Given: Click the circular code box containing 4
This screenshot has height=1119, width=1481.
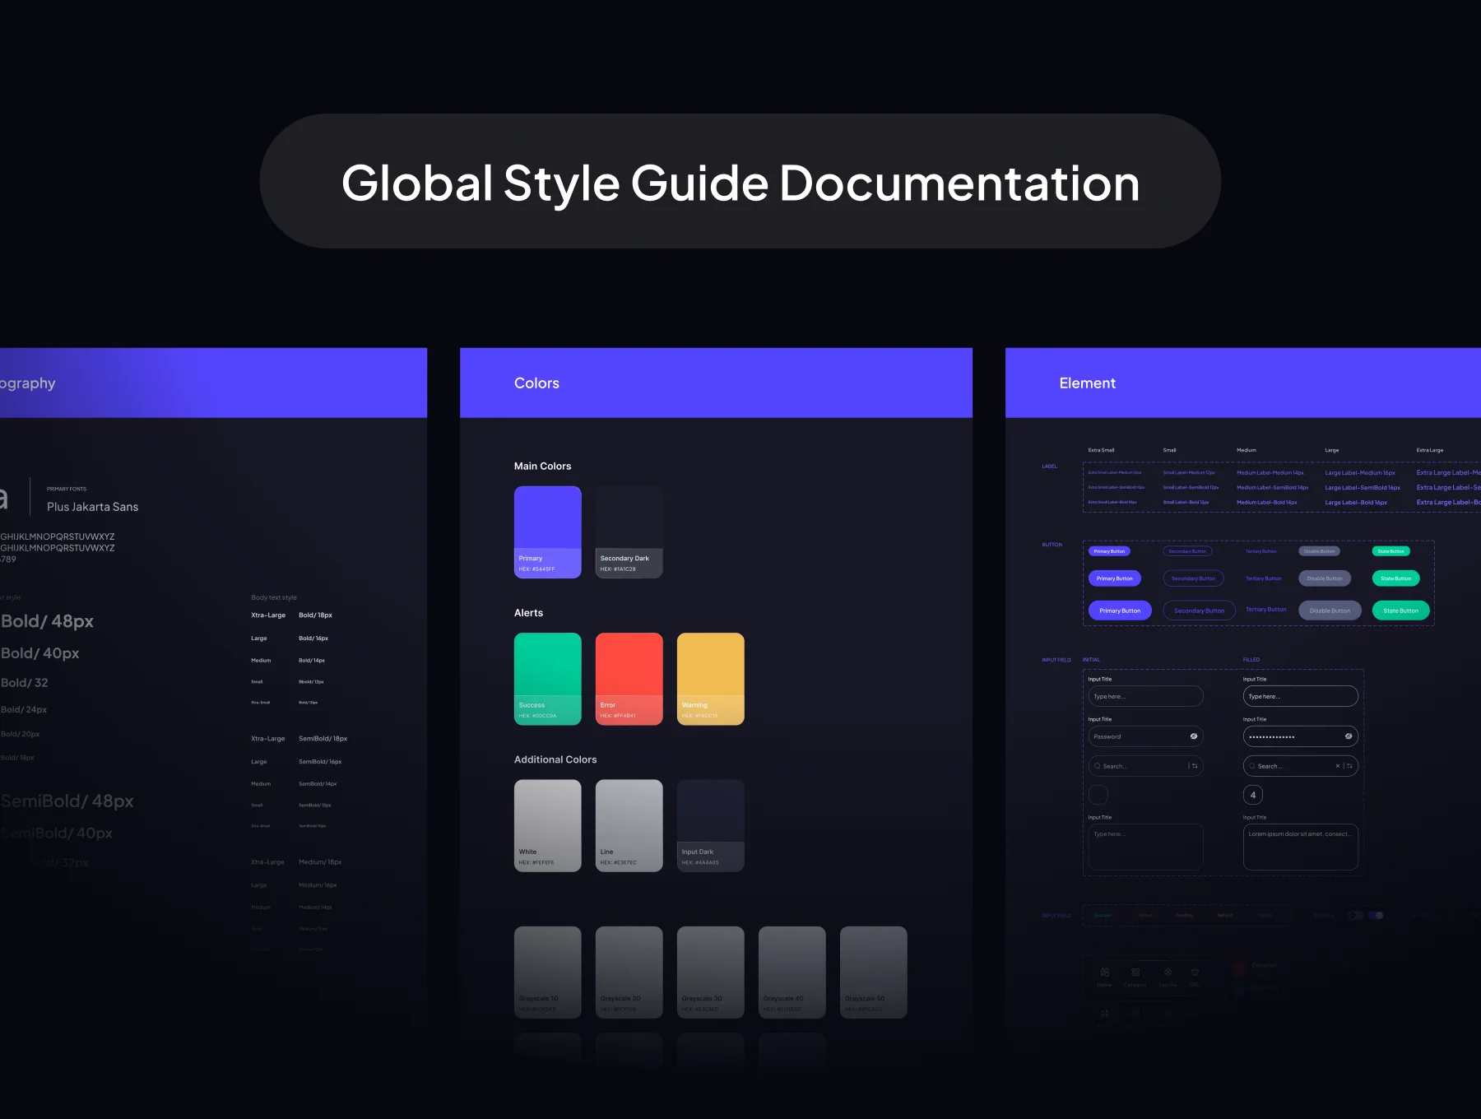Looking at the screenshot, I should click(x=1253, y=795).
